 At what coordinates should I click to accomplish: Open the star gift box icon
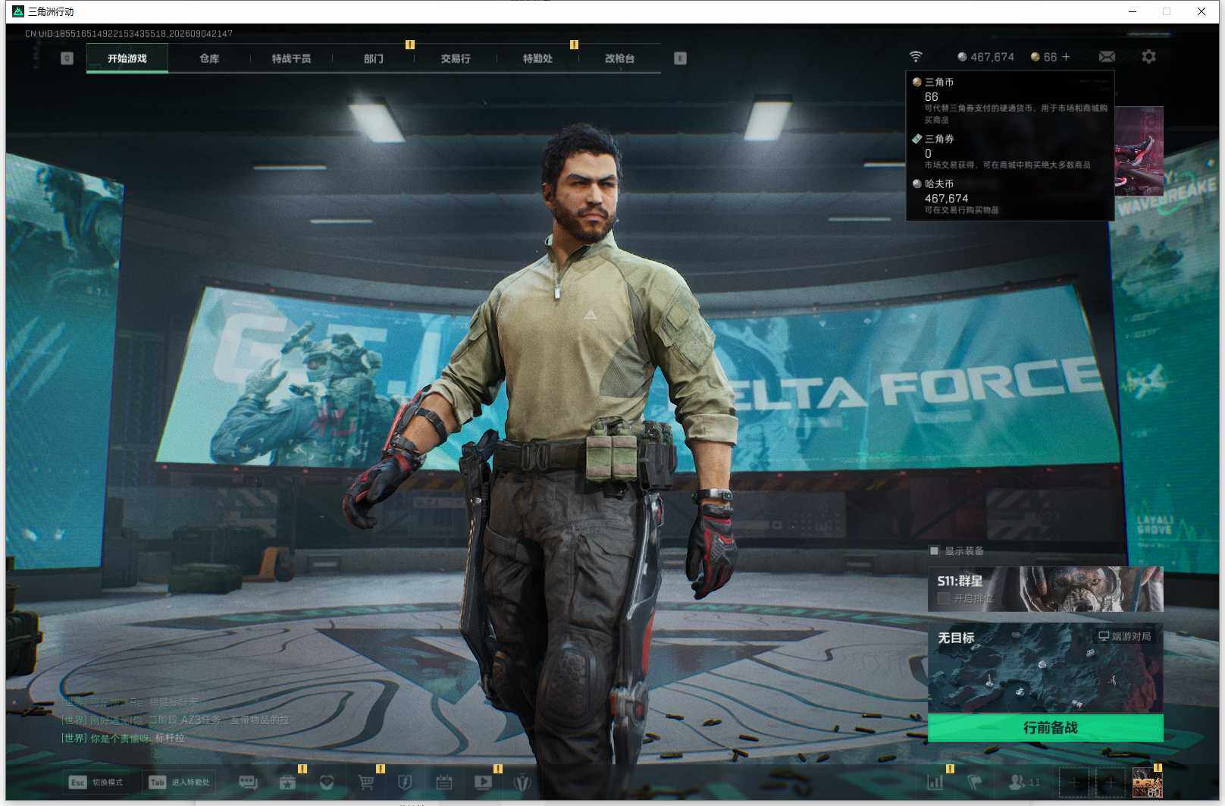(287, 782)
